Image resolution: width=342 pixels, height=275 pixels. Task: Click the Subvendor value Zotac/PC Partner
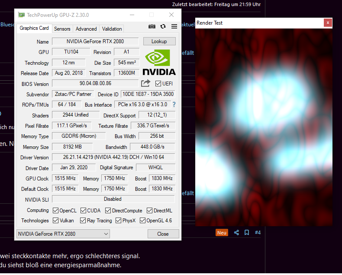(73, 94)
